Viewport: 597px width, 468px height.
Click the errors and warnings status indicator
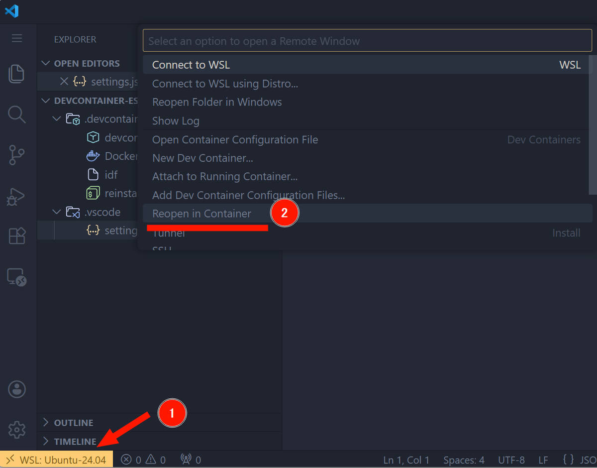[x=143, y=459]
